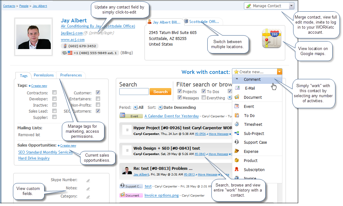Enable the Contractors tag checkbox

tap(55, 93)
